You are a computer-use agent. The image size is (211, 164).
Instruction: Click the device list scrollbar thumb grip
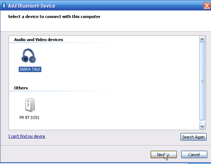[x=202, y=81]
